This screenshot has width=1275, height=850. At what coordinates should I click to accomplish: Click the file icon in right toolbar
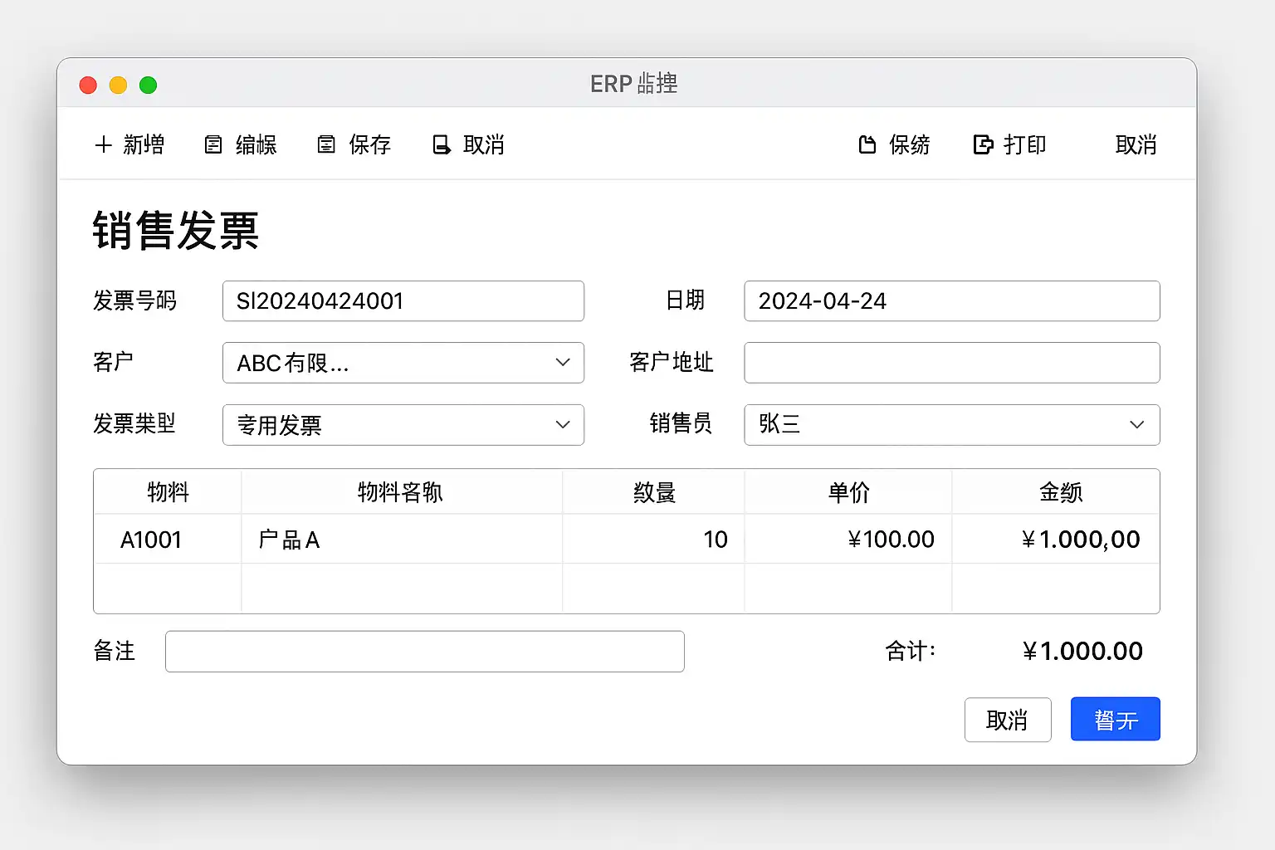point(867,145)
